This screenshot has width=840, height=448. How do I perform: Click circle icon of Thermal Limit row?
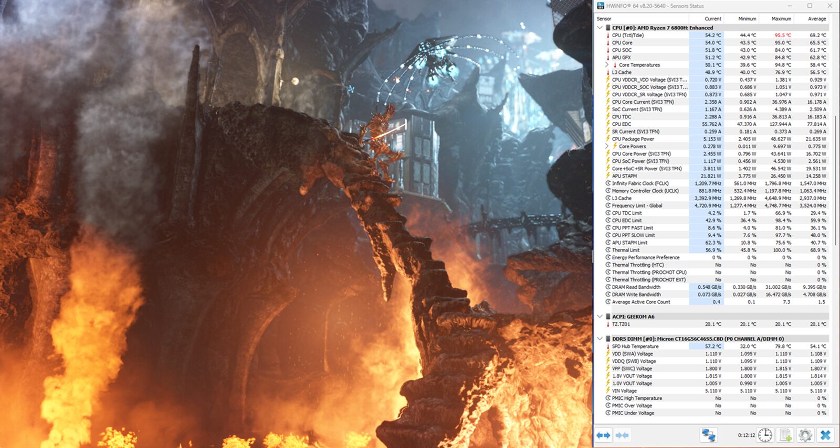click(x=608, y=250)
